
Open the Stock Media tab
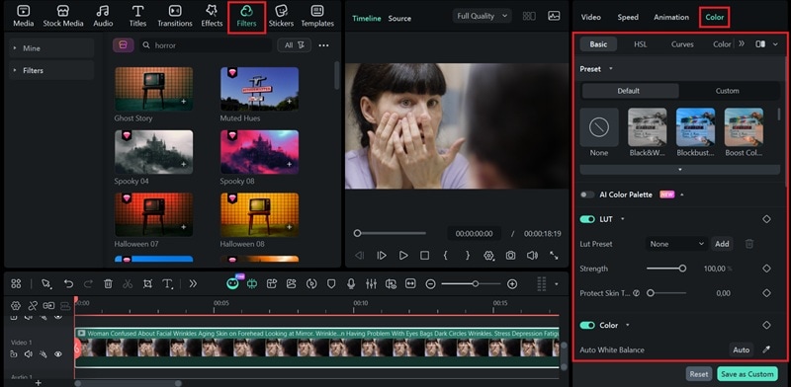pyautogui.click(x=63, y=16)
